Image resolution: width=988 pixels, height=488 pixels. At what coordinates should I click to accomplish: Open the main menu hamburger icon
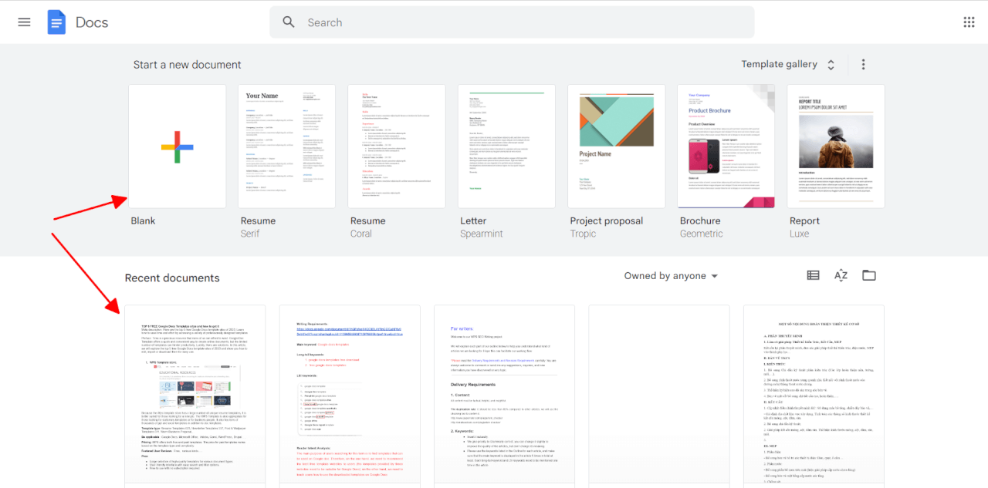24,22
